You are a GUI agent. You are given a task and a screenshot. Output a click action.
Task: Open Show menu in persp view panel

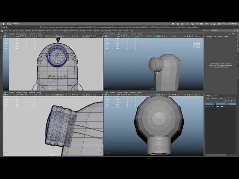[x=126, y=34]
